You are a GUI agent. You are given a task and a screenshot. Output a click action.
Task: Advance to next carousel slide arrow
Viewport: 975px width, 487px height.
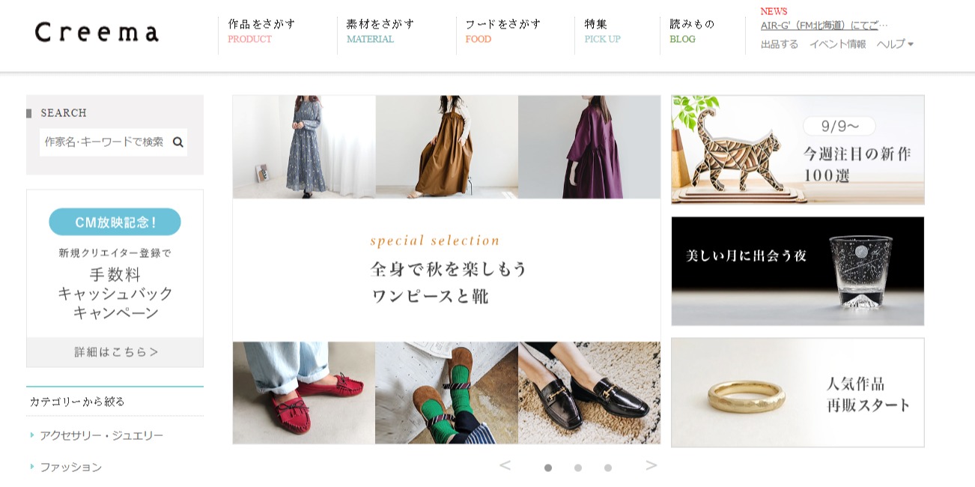(651, 465)
